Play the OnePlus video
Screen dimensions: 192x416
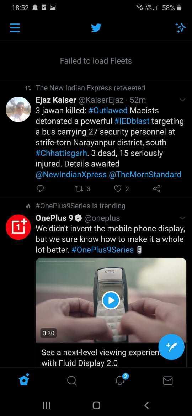(111, 300)
